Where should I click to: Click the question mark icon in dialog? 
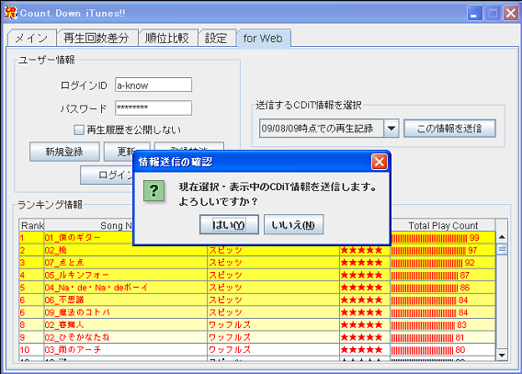point(153,190)
